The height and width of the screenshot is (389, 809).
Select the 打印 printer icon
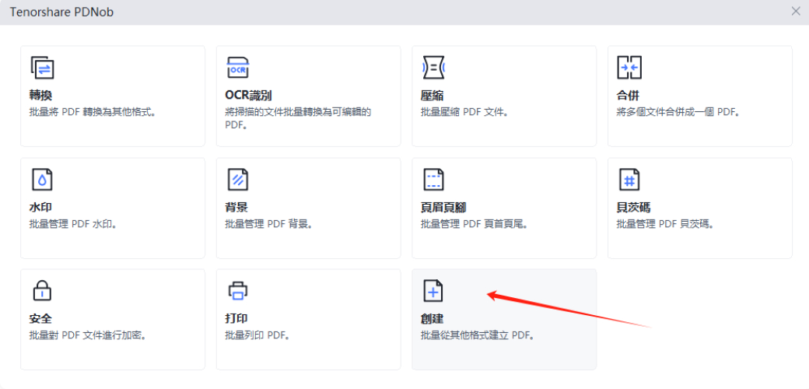tap(238, 291)
